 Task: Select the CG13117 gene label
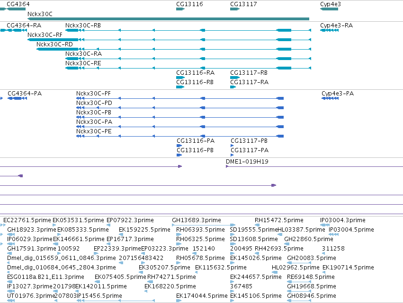point(243,4)
